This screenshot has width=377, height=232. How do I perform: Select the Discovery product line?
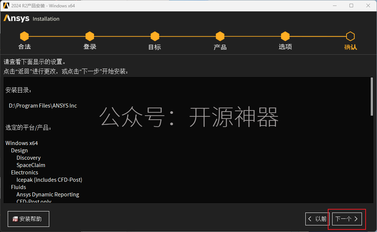pyautogui.click(x=29, y=158)
